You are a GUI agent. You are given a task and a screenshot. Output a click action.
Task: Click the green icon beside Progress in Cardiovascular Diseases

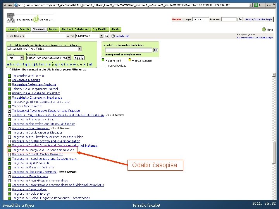pyautogui.click(x=9, y=133)
